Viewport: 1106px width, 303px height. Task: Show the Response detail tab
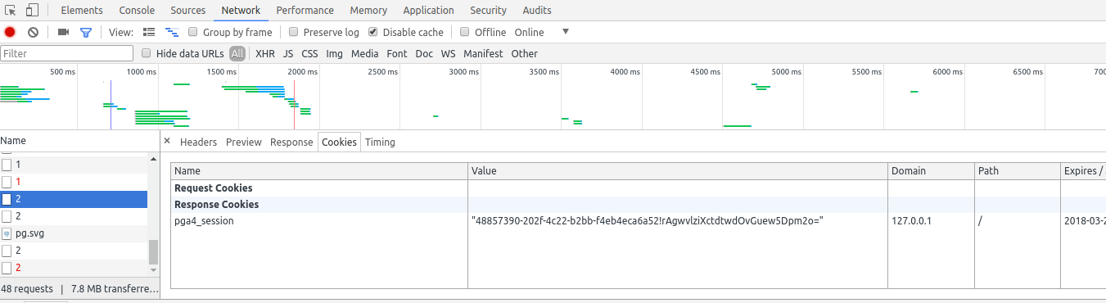(291, 142)
